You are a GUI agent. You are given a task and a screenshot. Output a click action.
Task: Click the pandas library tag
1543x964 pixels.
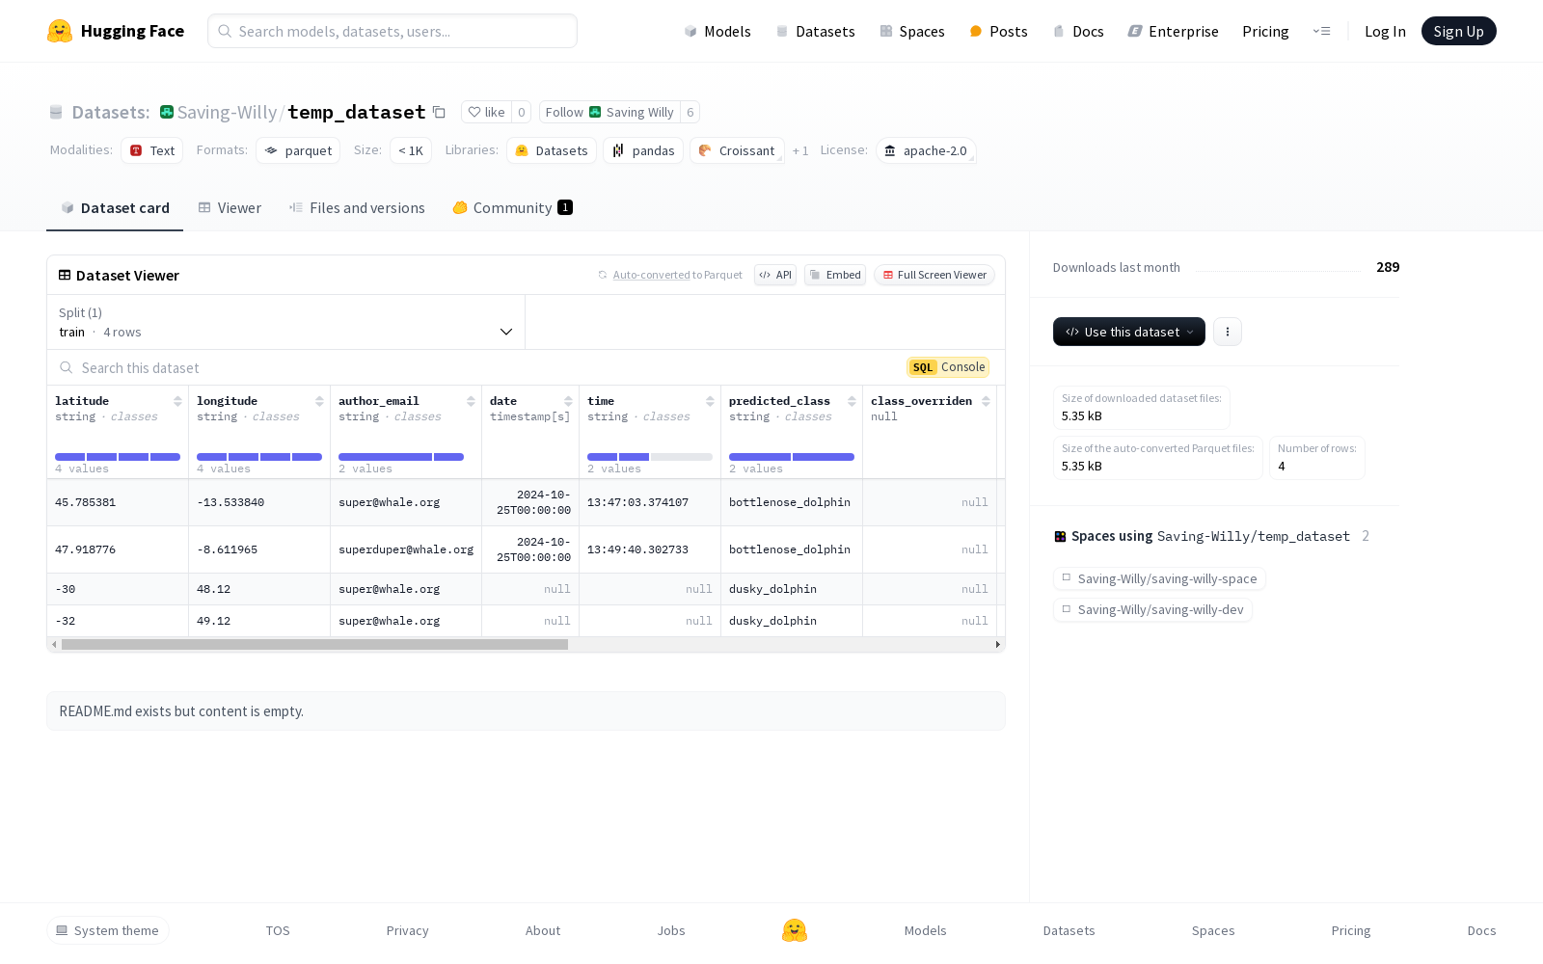coord(643,150)
